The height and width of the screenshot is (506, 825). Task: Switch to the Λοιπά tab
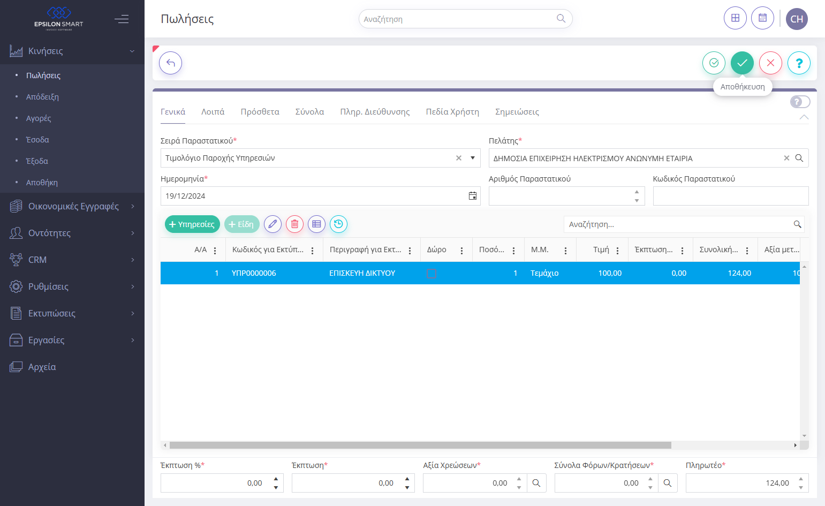point(213,112)
